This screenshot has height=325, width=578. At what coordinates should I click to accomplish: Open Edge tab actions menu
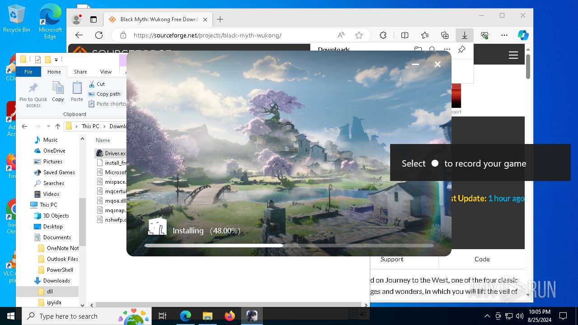pyautogui.click(x=93, y=19)
